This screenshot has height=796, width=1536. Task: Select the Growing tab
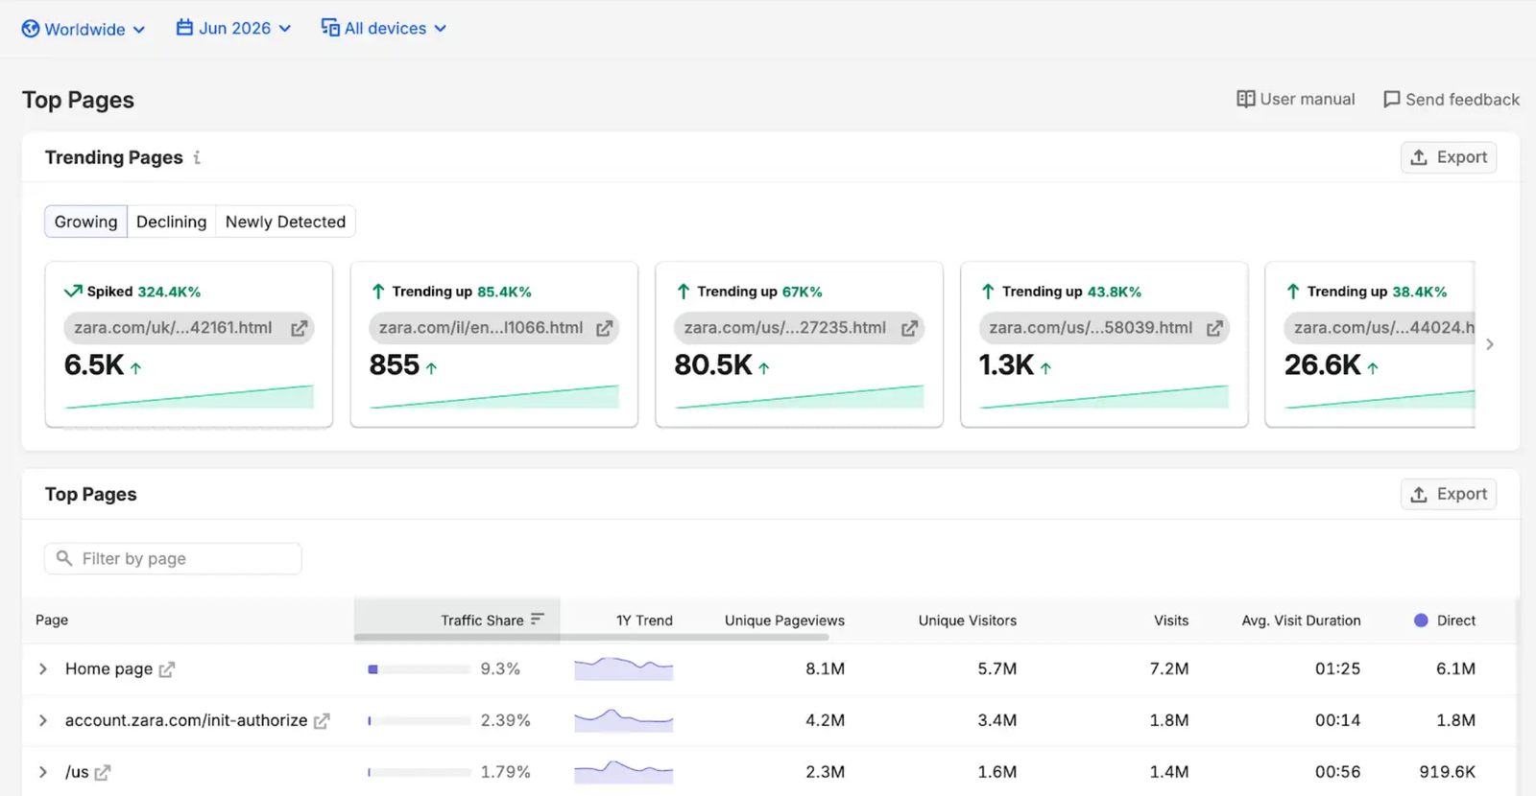pos(85,222)
